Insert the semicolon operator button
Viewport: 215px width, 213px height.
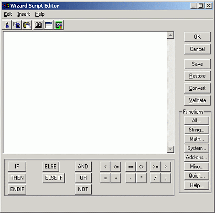tap(166, 178)
